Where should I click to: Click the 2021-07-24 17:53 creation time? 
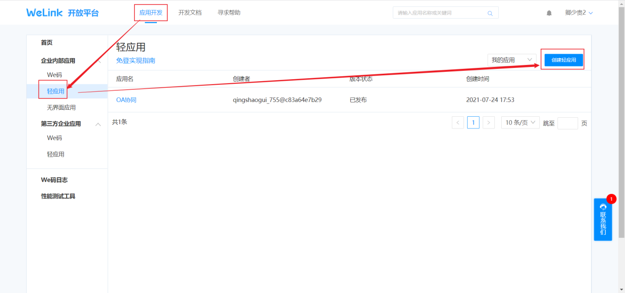tap(490, 100)
